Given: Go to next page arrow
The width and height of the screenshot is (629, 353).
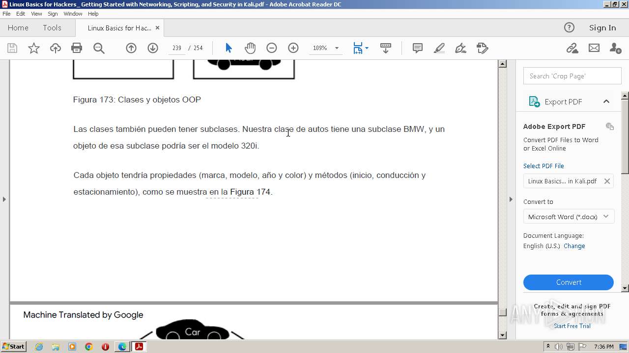Looking at the screenshot, I should click(153, 48).
